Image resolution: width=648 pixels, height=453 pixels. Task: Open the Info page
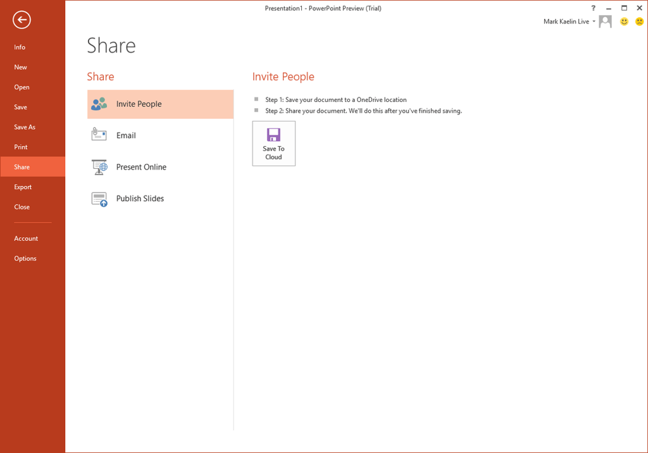click(33, 47)
